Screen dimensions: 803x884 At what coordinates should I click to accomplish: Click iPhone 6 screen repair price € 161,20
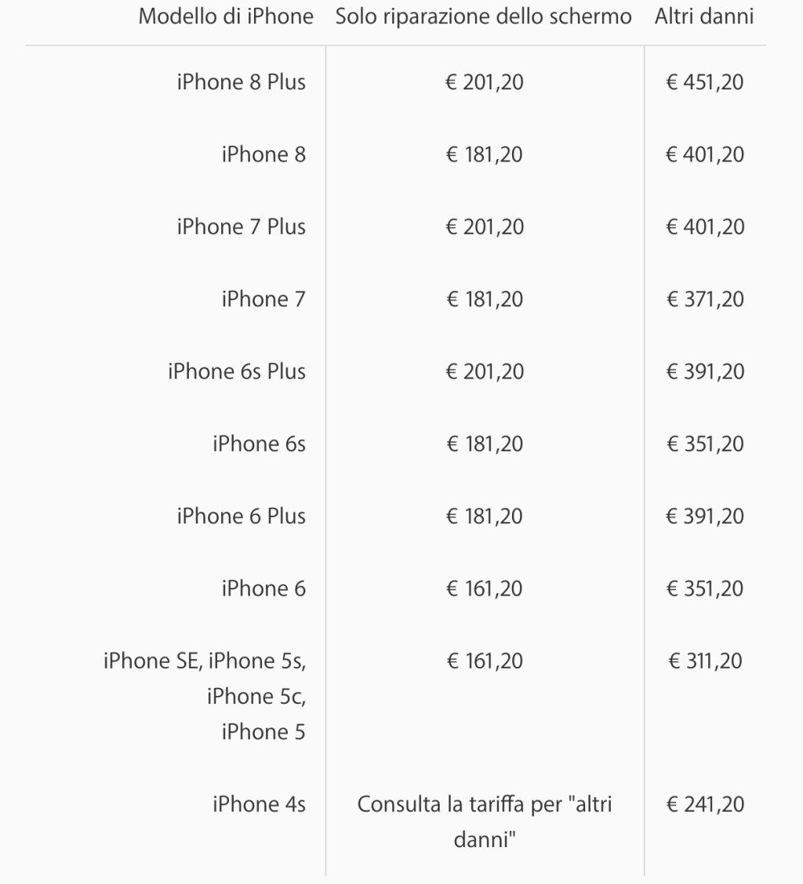(x=485, y=589)
